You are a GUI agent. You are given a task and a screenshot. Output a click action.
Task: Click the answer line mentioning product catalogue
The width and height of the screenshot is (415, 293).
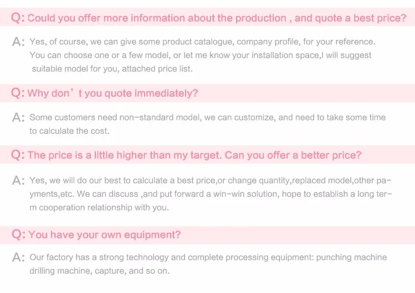[x=202, y=42]
